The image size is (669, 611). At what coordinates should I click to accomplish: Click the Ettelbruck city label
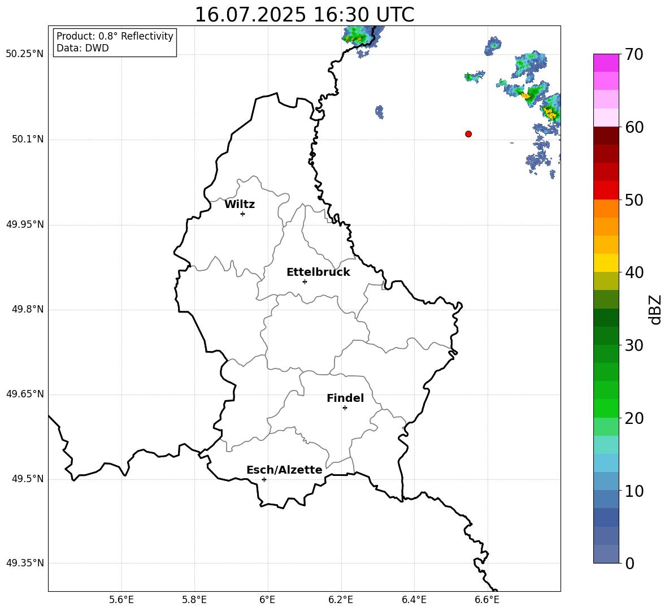pos(318,272)
